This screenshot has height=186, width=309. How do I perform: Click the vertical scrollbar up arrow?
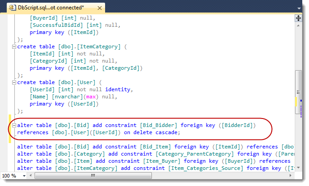[298, 25]
